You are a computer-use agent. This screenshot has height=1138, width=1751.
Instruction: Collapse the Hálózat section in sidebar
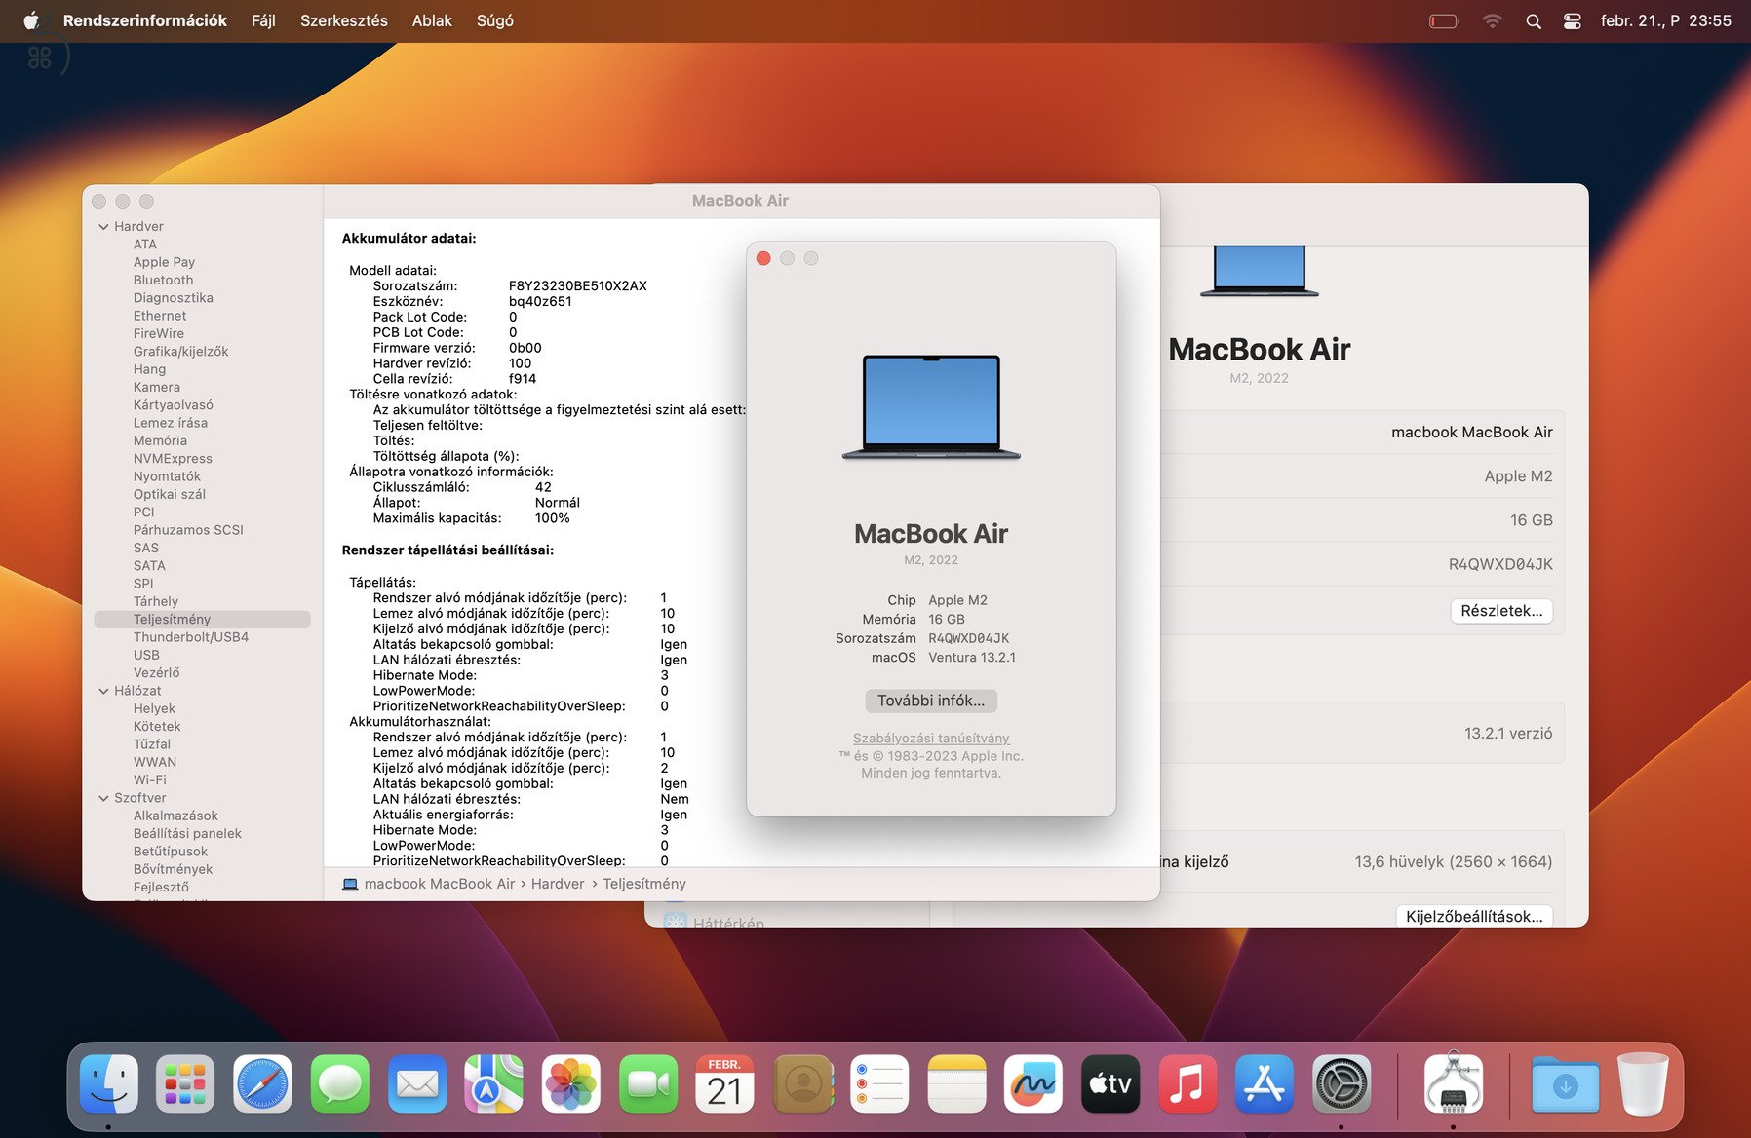pos(103,691)
